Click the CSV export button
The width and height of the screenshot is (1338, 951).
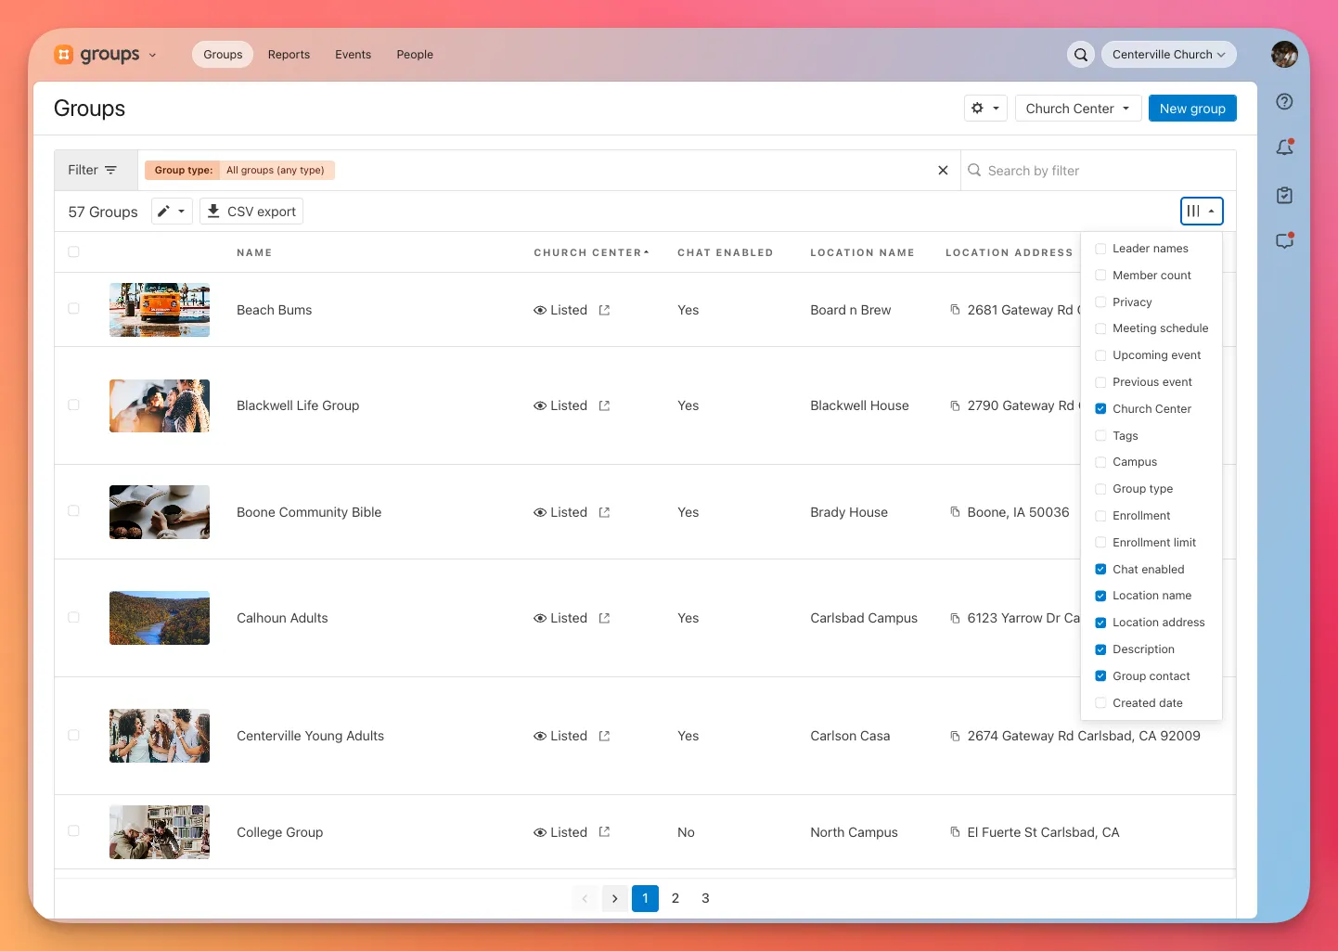pyautogui.click(x=251, y=212)
